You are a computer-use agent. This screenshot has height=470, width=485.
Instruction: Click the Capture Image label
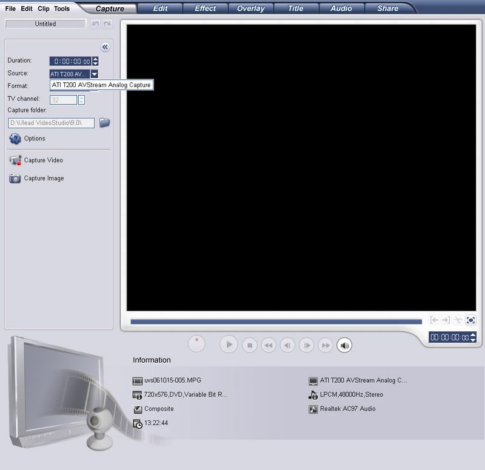[44, 178]
